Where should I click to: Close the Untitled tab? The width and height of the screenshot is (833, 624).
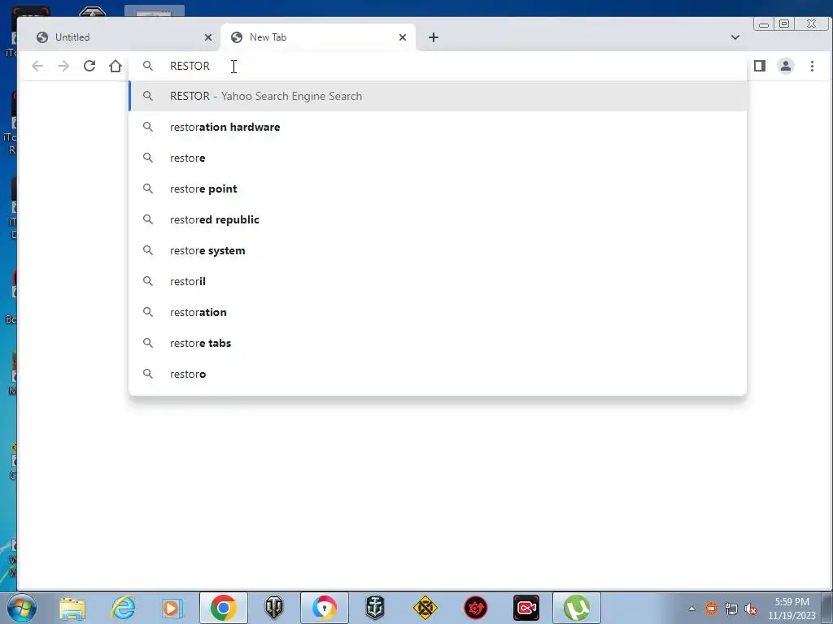click(x=208, y=37)
